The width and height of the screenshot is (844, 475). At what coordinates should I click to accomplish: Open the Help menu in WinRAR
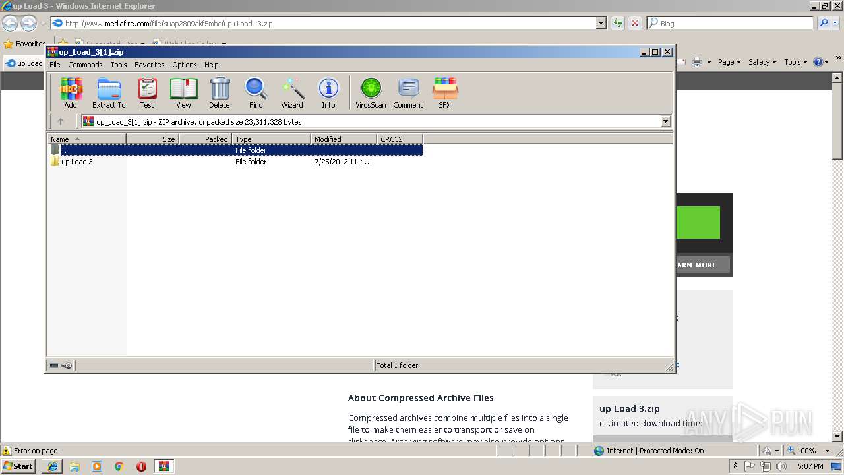tap(211, 65)
